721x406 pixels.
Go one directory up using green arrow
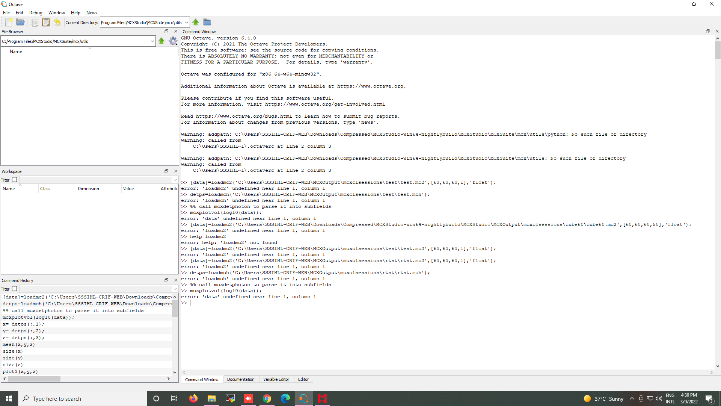(x=196, y=22)
